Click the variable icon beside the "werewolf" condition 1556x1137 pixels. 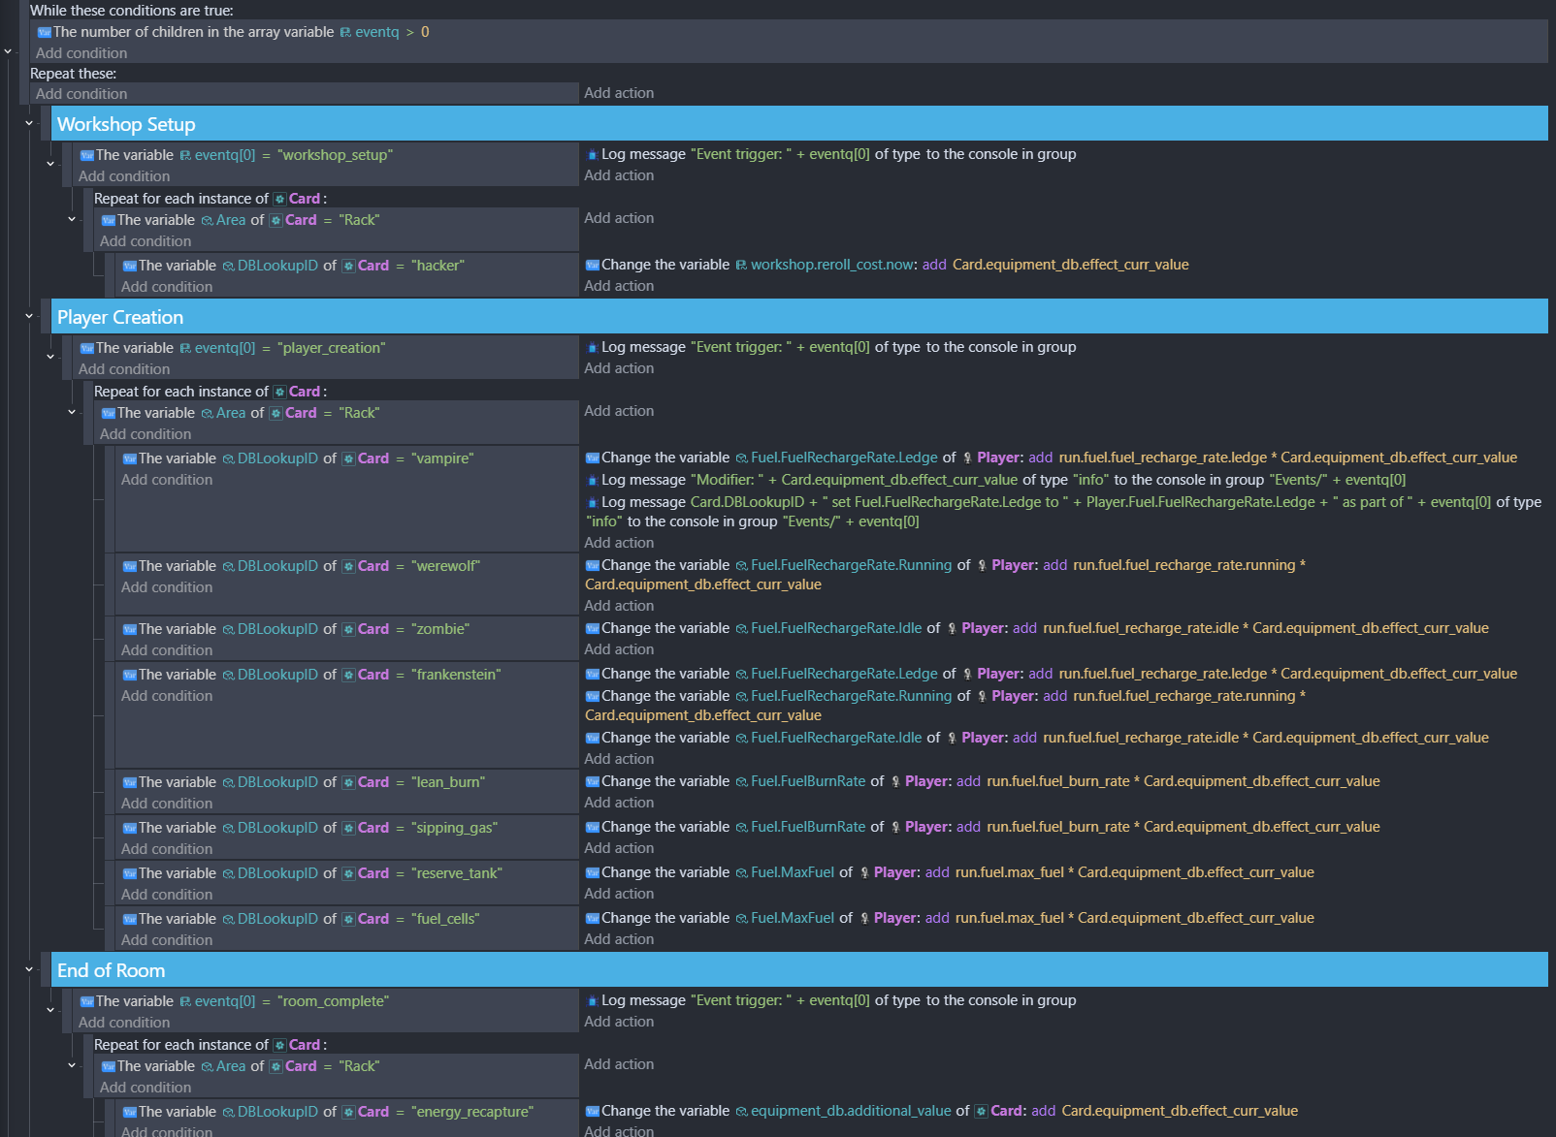[129, 566]
